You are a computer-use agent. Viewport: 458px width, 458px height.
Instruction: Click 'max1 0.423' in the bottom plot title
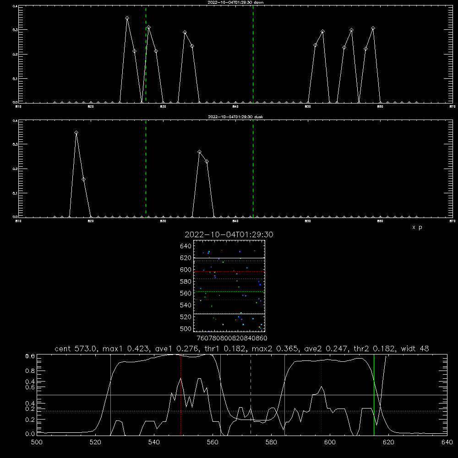(x=127, y=349)
